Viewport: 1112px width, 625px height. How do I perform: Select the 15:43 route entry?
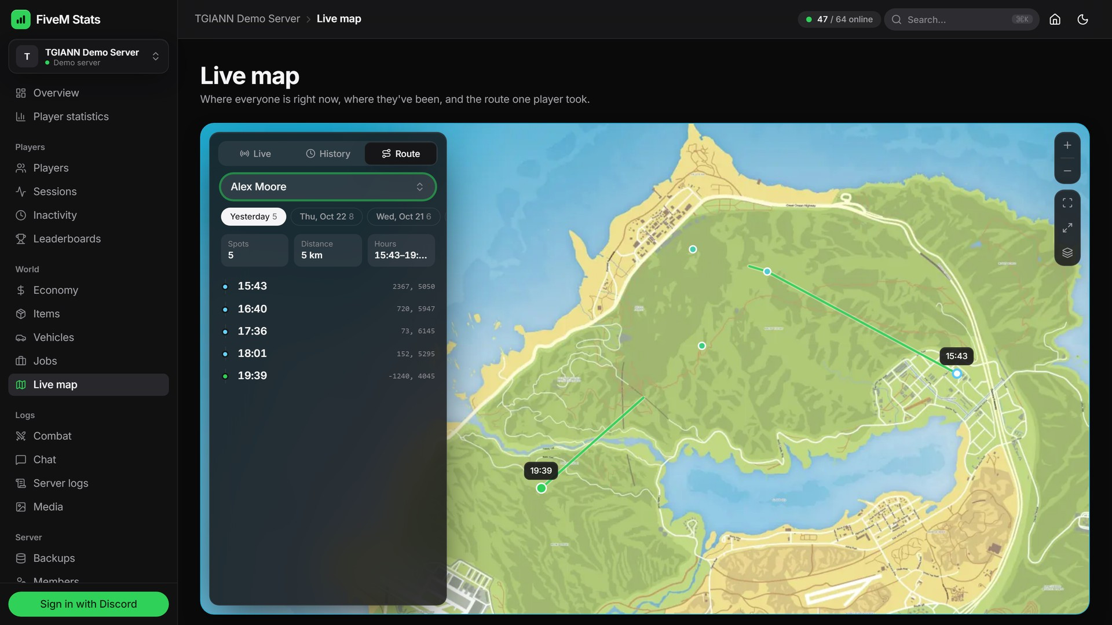click(x=328, y=286)
